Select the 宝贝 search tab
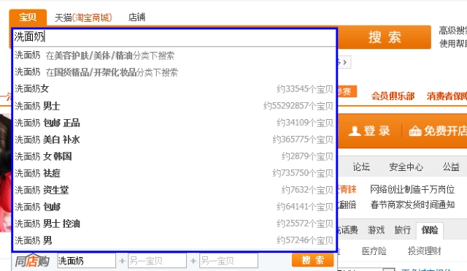 point(28,18)
